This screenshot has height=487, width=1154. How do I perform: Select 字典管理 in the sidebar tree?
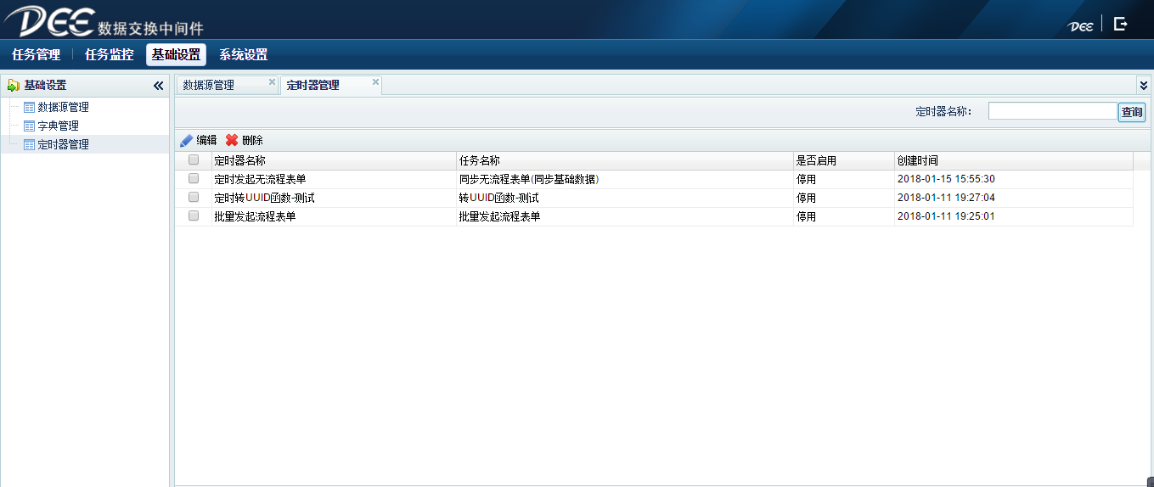tap(58, 126)
